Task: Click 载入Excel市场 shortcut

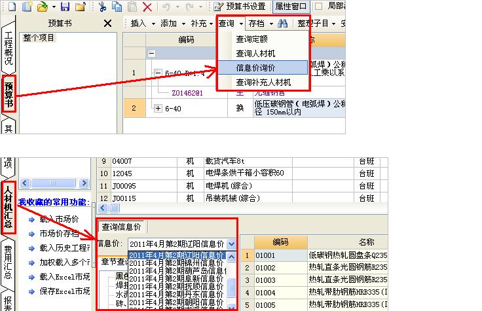Action: (x=65, y=277)
